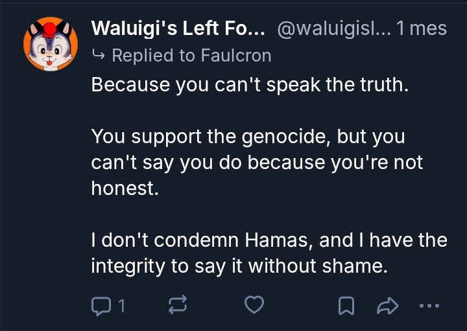This screenshot has height=331, width=467.
Task: Bookmark this post
Action: click(348, 304)
